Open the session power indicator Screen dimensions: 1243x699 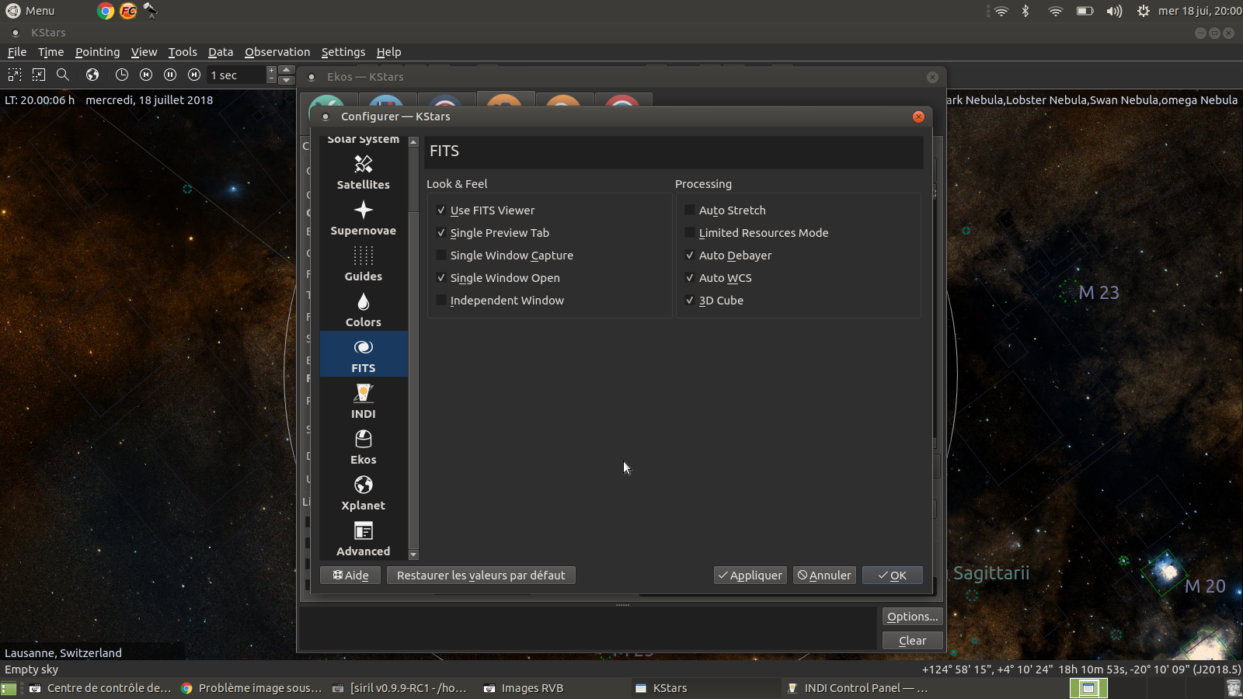1143,11
